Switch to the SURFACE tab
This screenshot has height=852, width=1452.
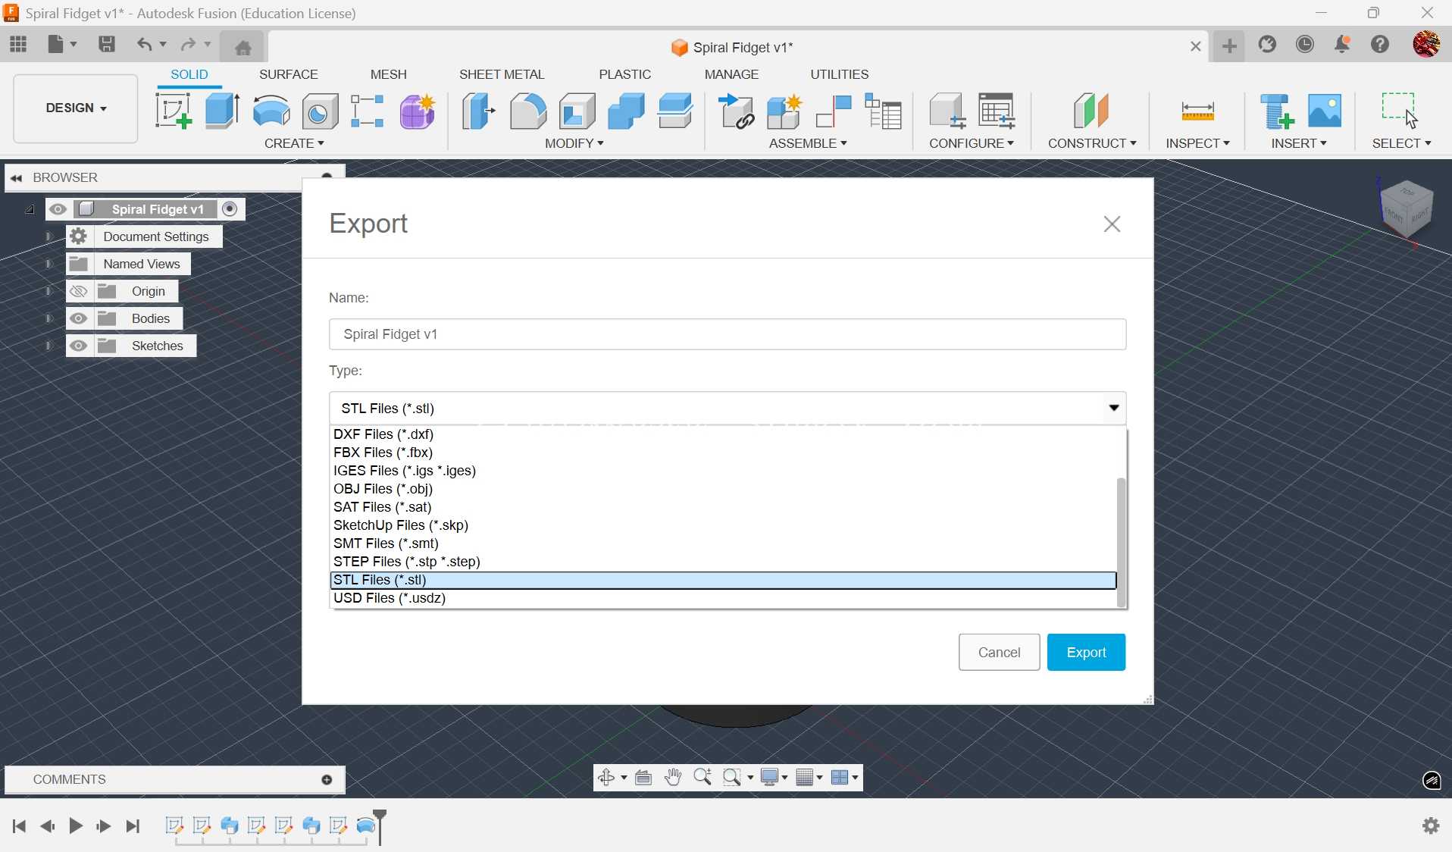click(x=289, y=74)
